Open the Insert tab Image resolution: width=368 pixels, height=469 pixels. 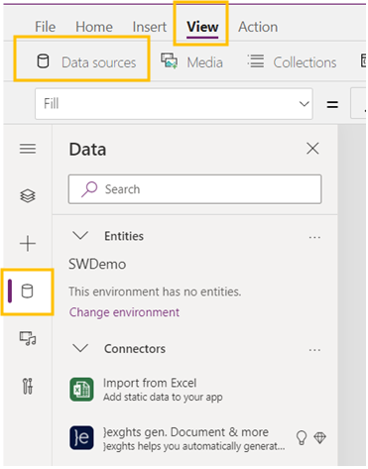click(150, 27)
